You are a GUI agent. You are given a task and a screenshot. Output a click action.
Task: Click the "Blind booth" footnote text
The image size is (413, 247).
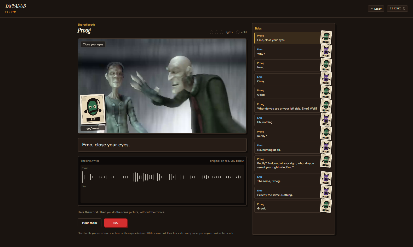point(156,233)
